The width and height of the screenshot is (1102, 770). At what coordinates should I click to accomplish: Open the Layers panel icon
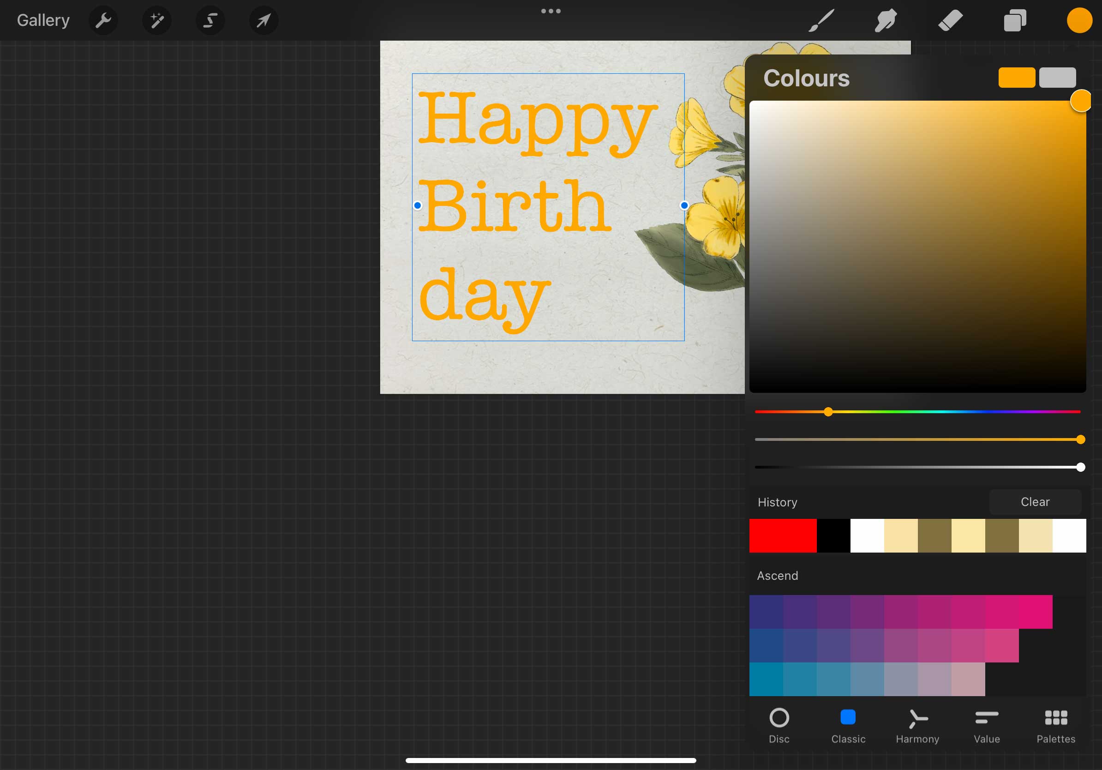[x=1015, y=21]
